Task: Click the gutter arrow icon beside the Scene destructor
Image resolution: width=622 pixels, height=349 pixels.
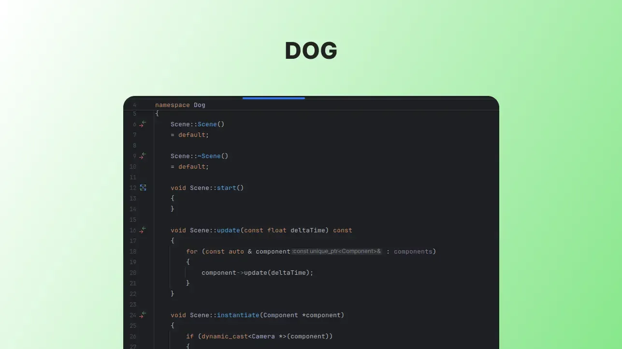Action: (143, 156)
